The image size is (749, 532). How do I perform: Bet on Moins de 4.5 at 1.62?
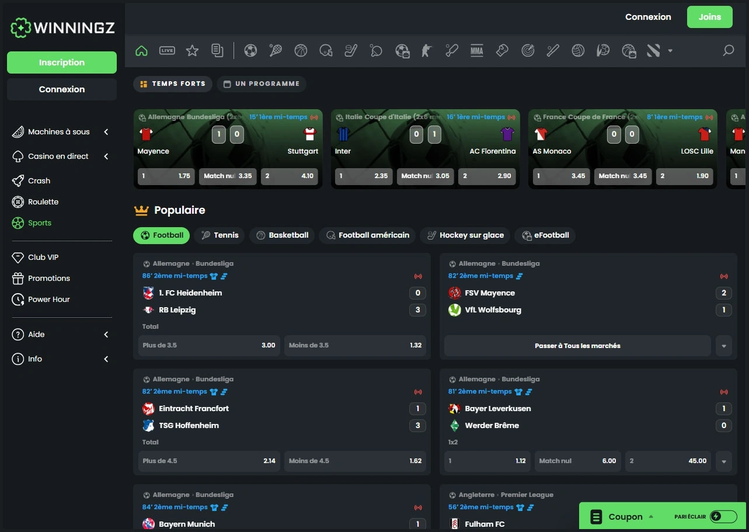355,461
